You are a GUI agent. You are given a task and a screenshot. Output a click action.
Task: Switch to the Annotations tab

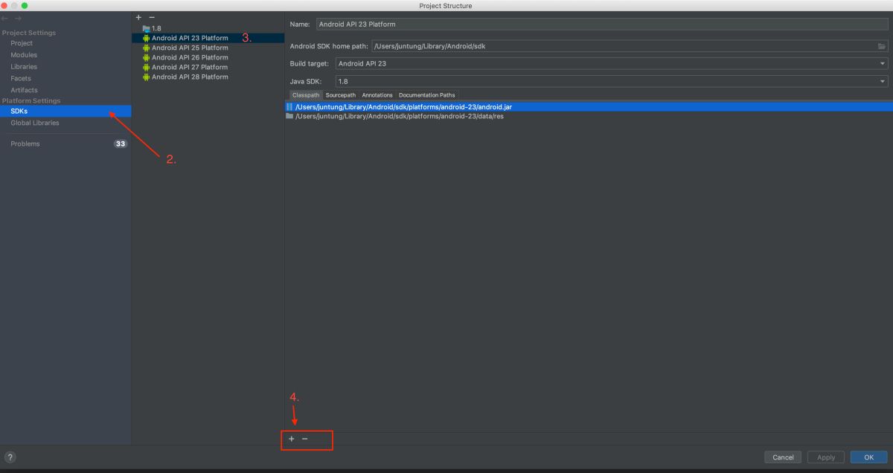point(377,95)
